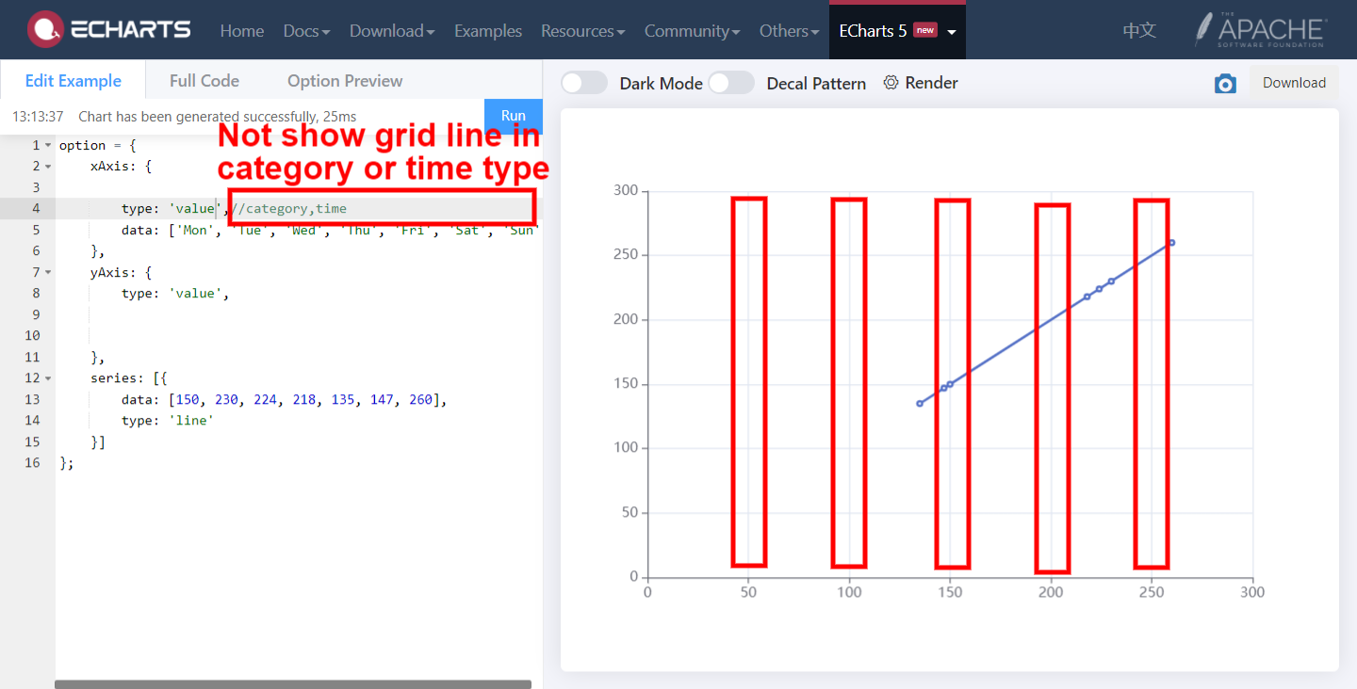Toggle the Decal Pattern switch
Image resolution: width=1357 pixels, height=689 pixels.
(x=731, y=83)
